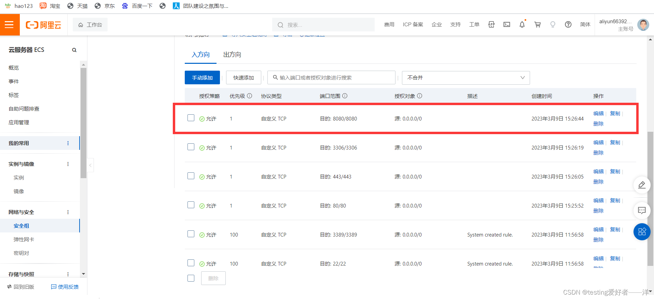This screenshot has width=654, height=299.
Task: Focus the port or authorization object search field
Action: tap(331, 78)
